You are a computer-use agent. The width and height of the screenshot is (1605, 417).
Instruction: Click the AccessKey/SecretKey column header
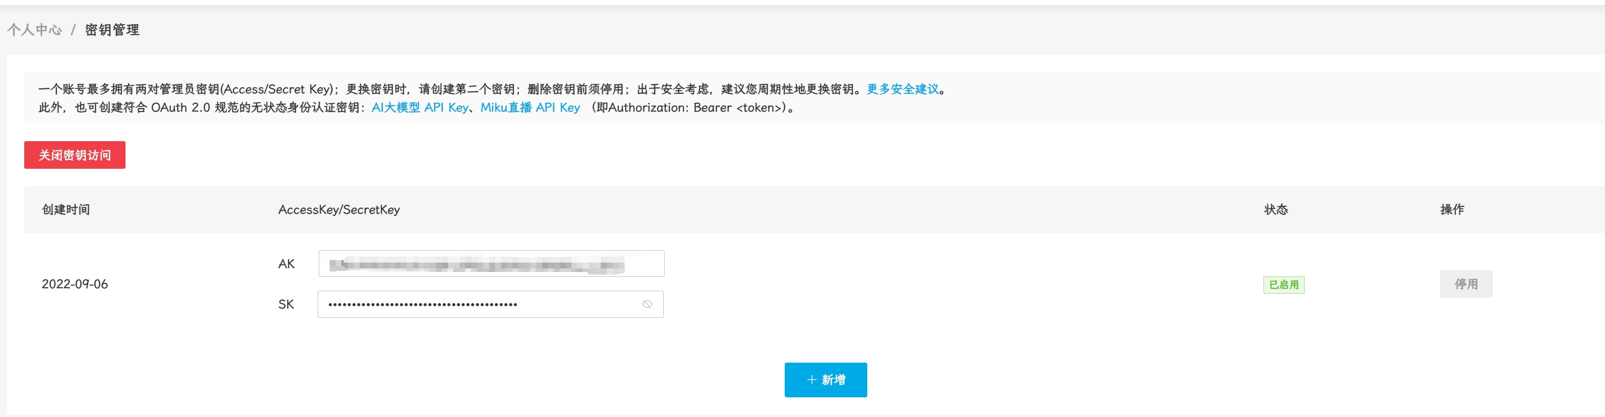pyautogui.click(x=339, y=210)
